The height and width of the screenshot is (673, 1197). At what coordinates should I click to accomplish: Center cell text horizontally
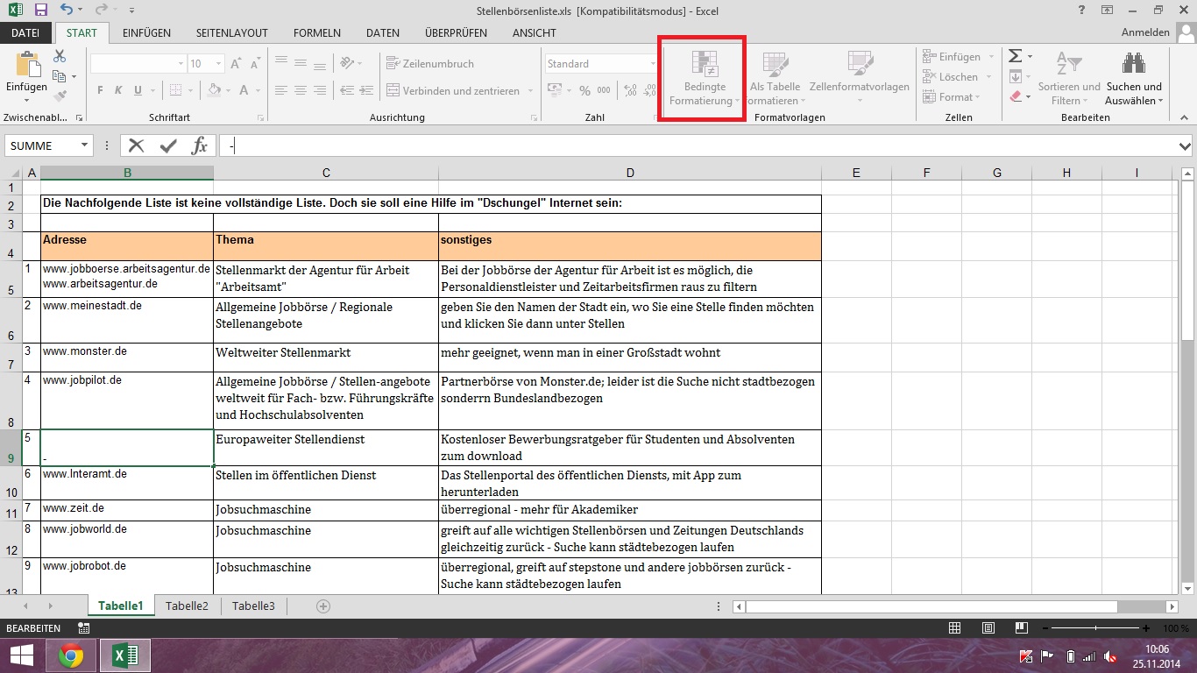tap(301, 90)
